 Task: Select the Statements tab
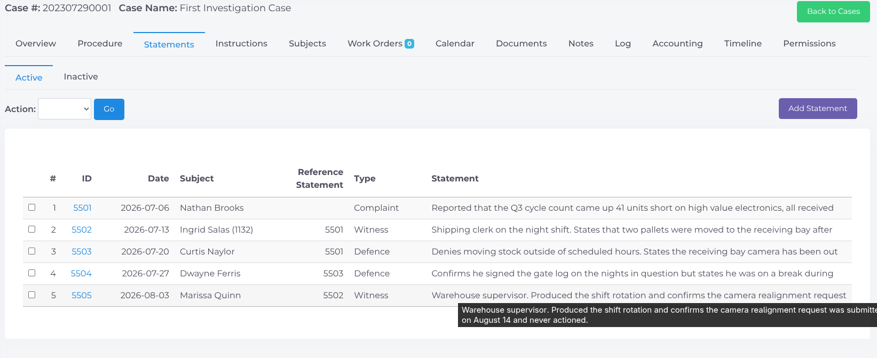tap(169, 44)
